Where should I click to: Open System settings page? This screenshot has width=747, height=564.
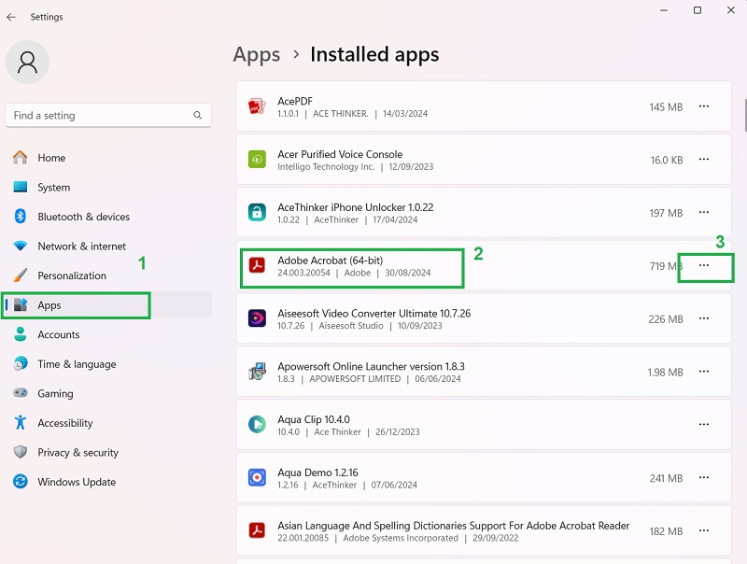coord(108,187)
